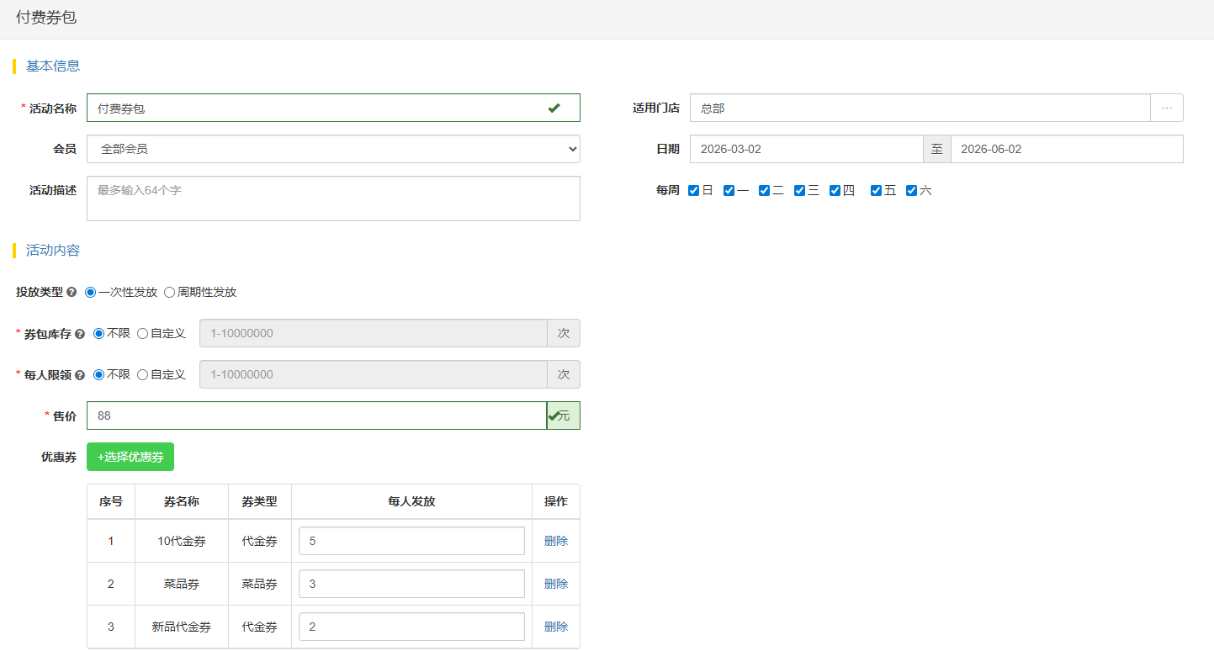
Task: Open start date picker 2026-03-02
Action: click(805, 149)
